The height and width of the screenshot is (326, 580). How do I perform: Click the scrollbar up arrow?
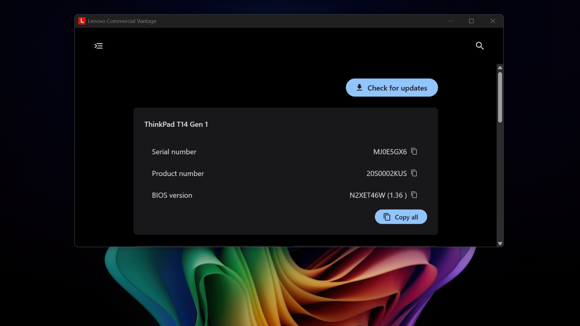click(x=500, y=68)
